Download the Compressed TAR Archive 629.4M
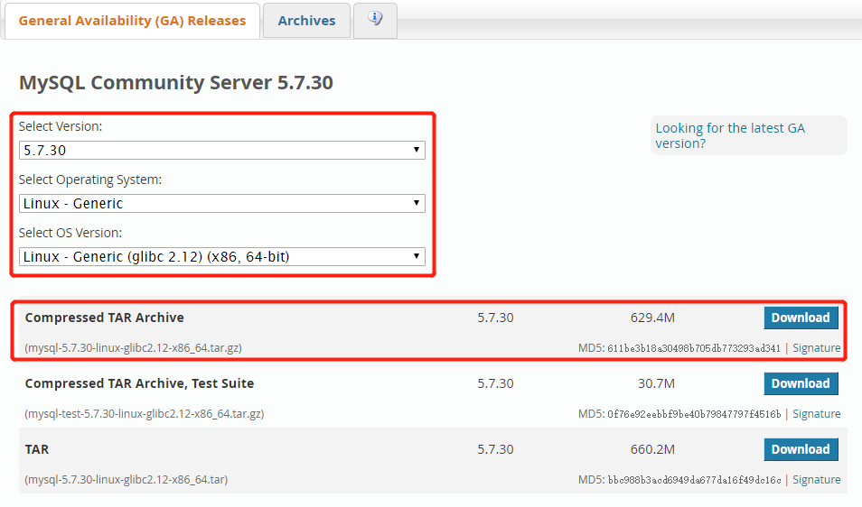 point(801,318)
